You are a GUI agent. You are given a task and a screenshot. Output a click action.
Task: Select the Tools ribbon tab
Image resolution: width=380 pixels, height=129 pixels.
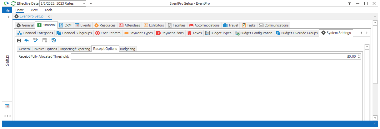(x=48, y=10)
